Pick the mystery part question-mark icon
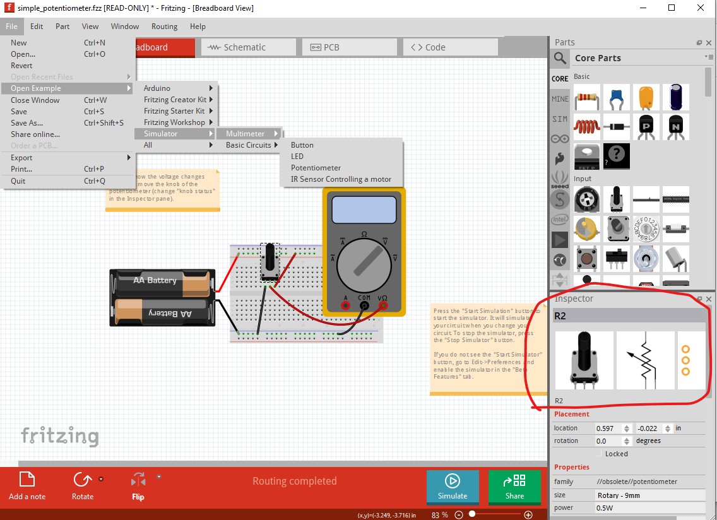717x520 pixels. click(x=617, y=157)
